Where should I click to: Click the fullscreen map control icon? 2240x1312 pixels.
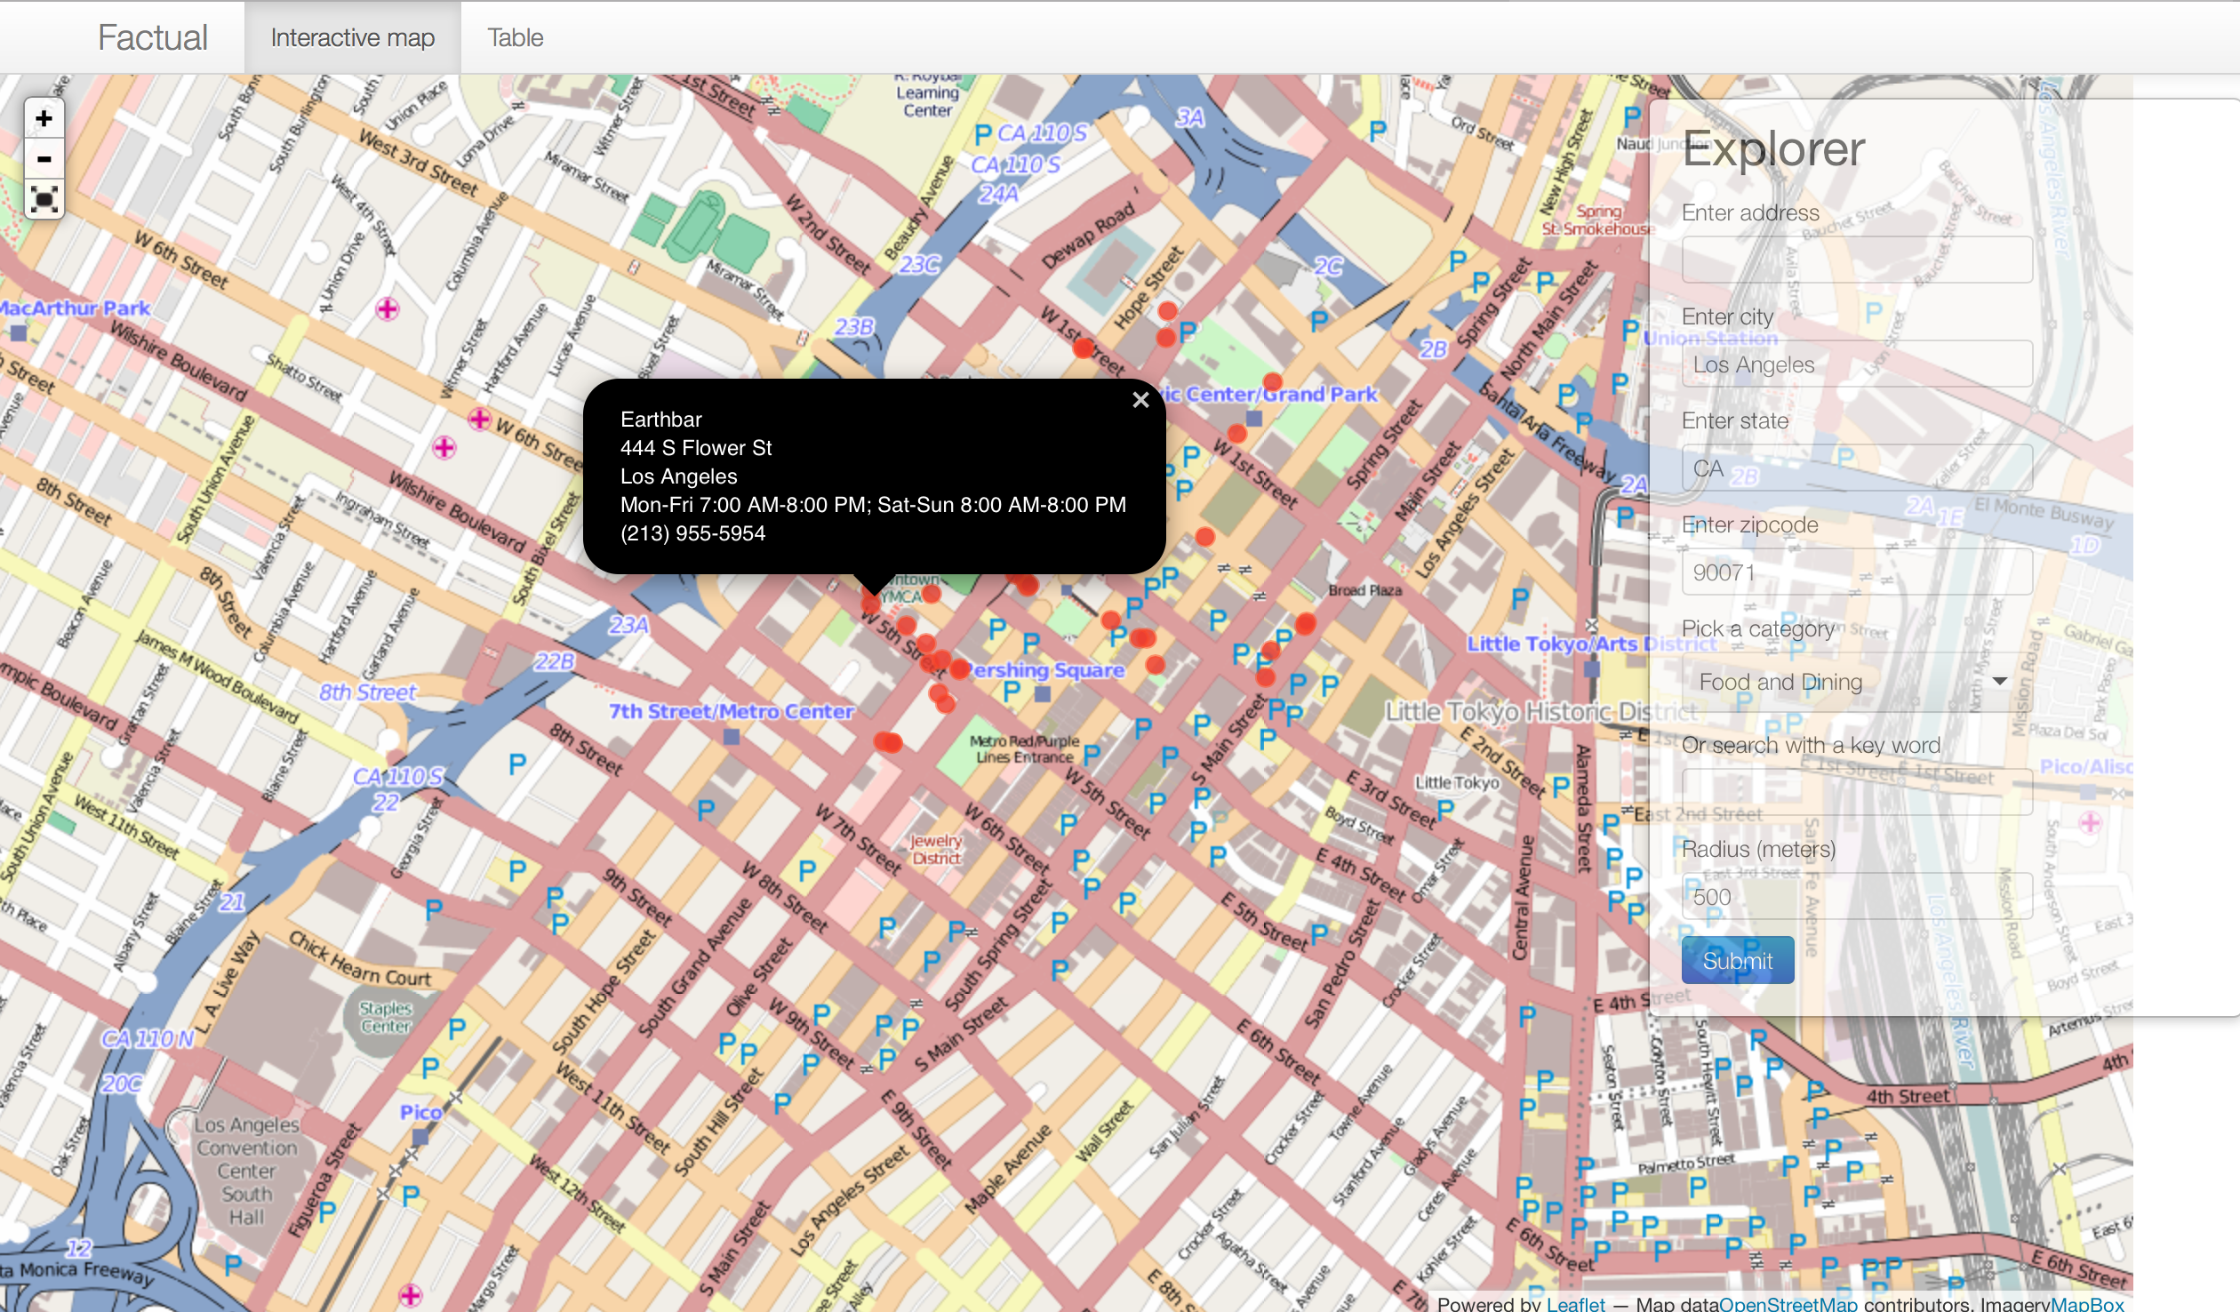[x=44, y=199]
